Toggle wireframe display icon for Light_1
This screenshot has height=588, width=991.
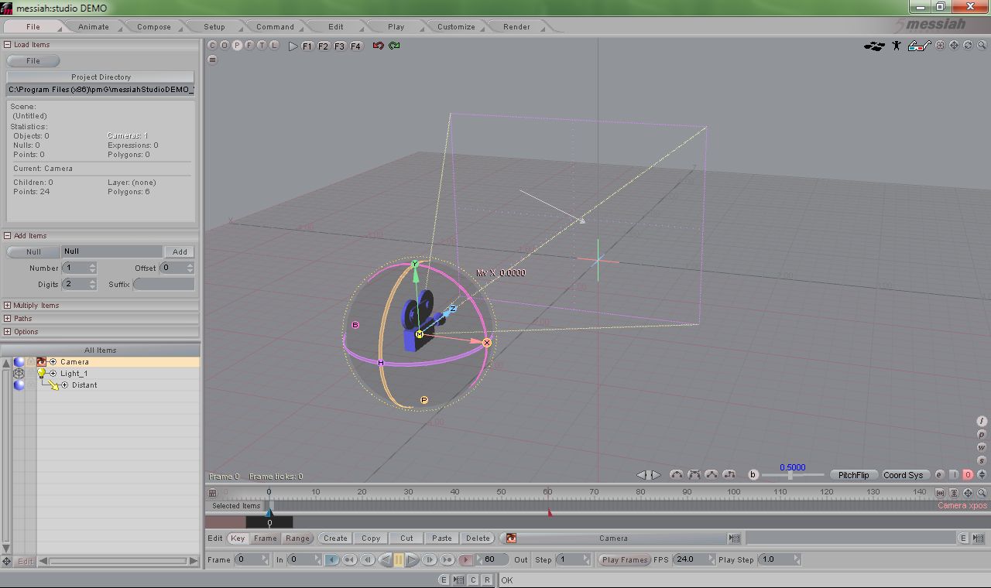19,373
